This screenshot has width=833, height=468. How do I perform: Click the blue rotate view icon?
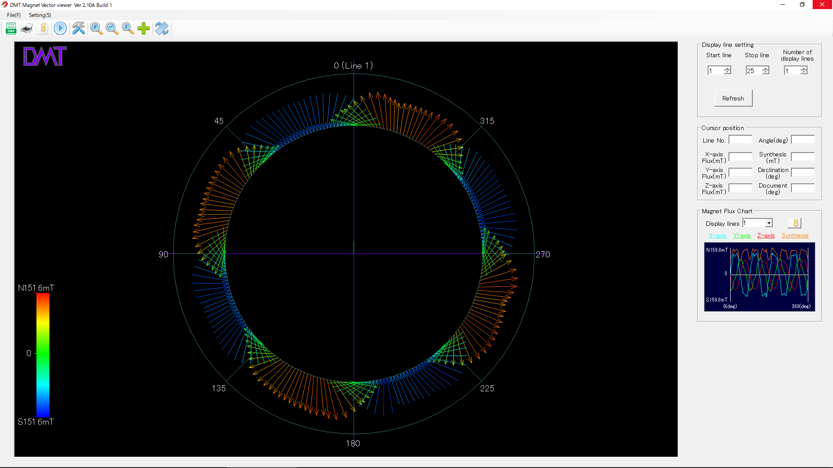[162, 29]
